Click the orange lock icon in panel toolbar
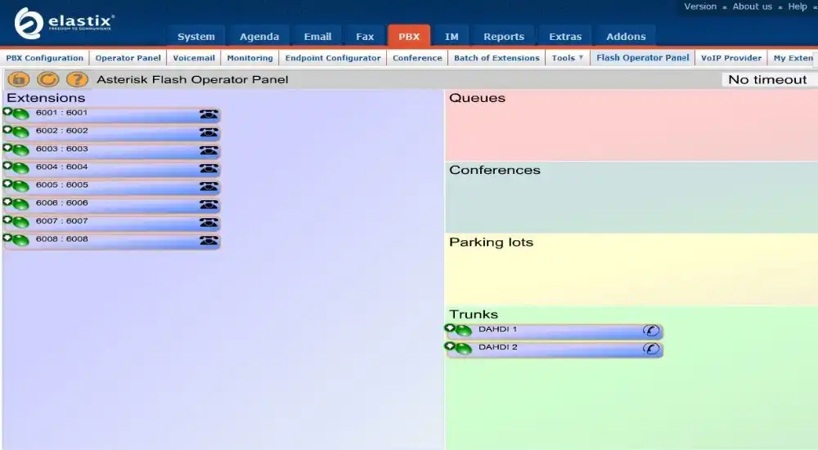This screenshot has height=450, width=818. click(19, 80)
